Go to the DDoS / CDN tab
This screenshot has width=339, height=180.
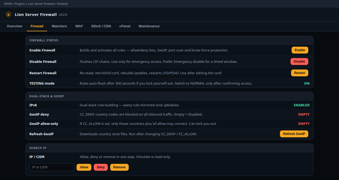[x=101, y=26]
